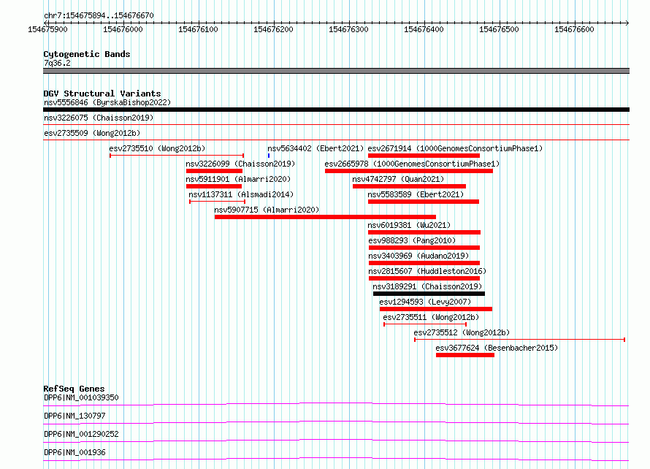Image resolution: width=650 pixels, height=469 pixels.
Task: Select the red esv3677624 variant bar
Action: click(465, 355)
